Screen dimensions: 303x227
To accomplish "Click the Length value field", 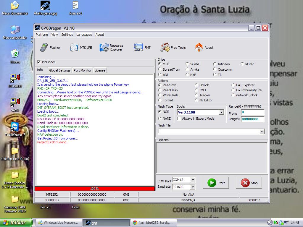I will pos(253,119).
